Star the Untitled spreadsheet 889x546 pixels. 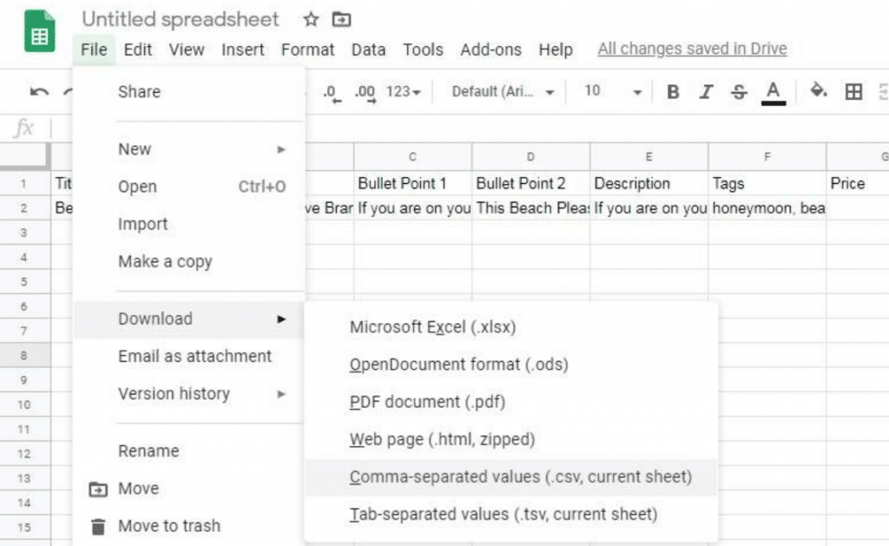click(x=311, y=19)
